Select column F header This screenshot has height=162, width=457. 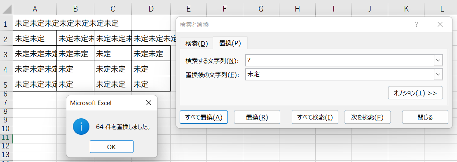pyautogui.click(x=225, y=9)
